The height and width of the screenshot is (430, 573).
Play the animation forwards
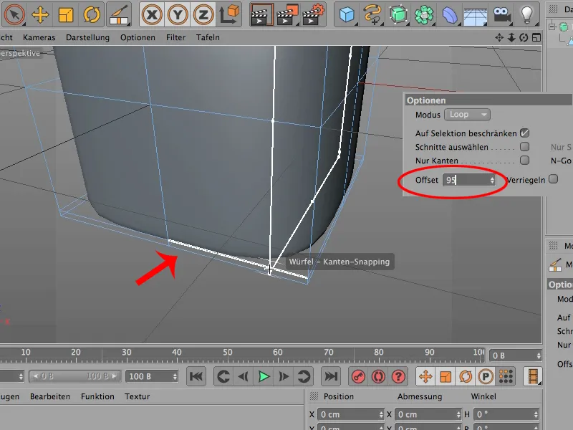click(264, 376)
